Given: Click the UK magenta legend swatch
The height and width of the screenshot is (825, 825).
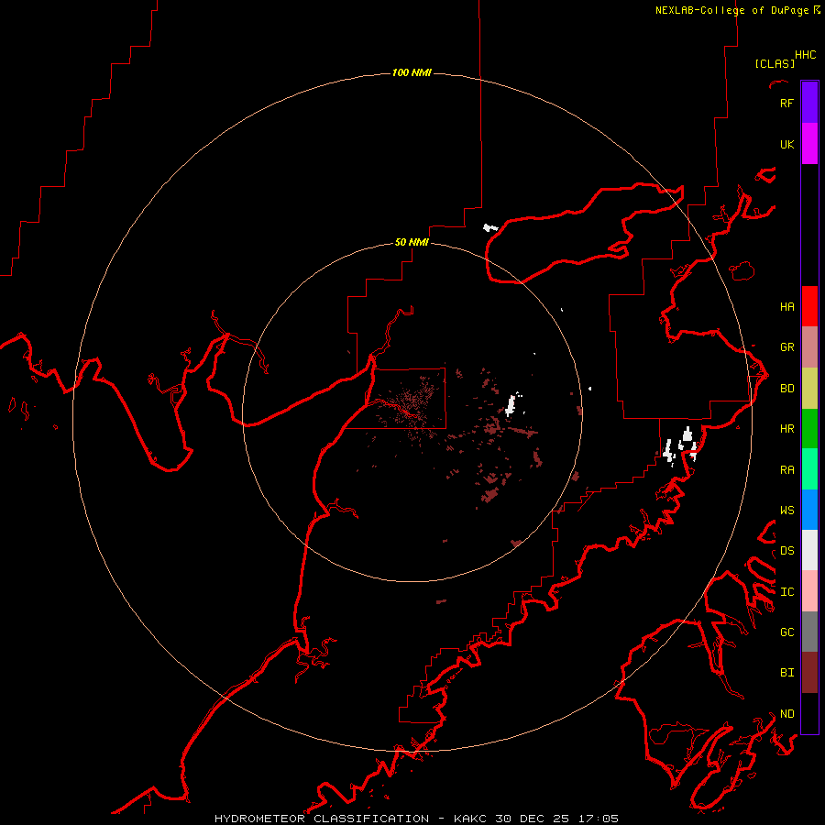Looking at the screenshot, I should coord(809,144).
